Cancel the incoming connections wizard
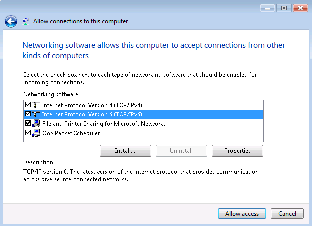This screenshot has width=312, height=226. (287, 213)
